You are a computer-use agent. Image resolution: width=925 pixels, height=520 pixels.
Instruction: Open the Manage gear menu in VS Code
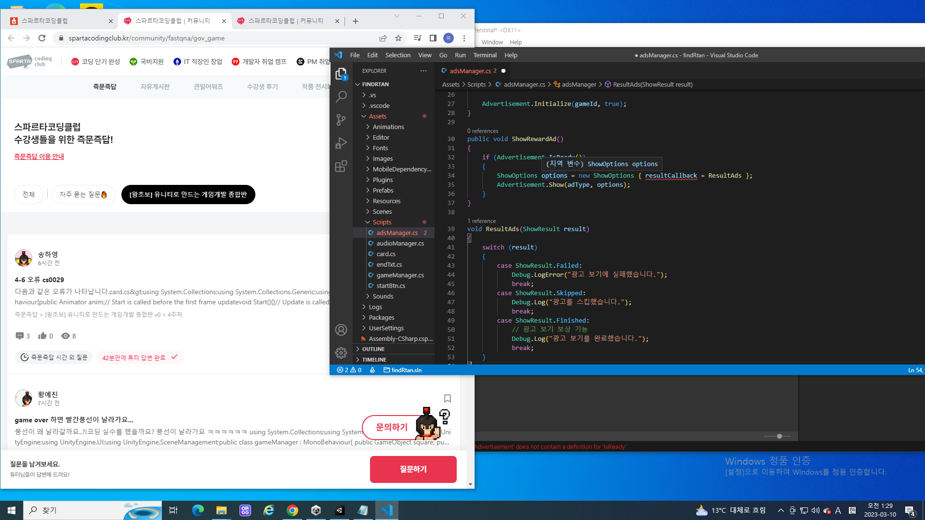(x=341, y=353)
